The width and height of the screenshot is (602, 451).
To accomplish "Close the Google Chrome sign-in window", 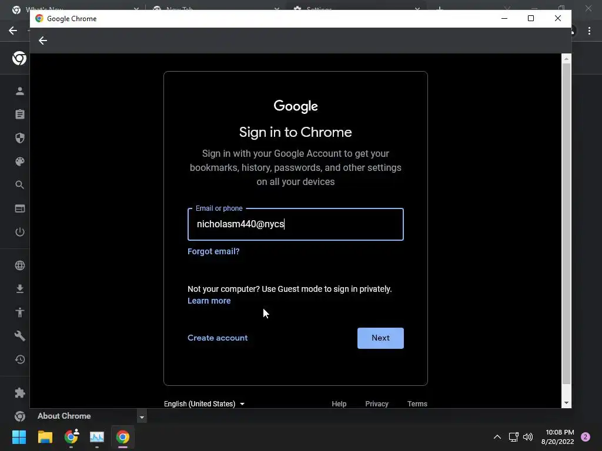I will [x=558, y=18].
